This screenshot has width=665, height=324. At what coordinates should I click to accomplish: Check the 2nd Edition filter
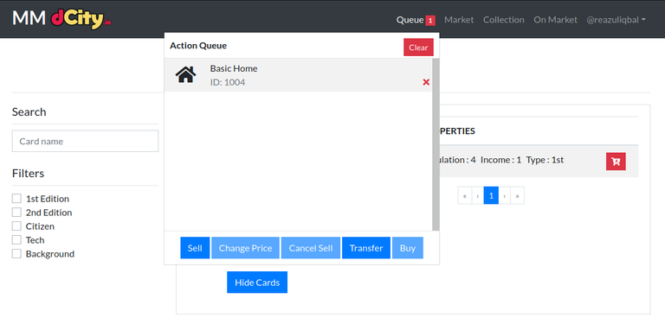pos(16,213)
